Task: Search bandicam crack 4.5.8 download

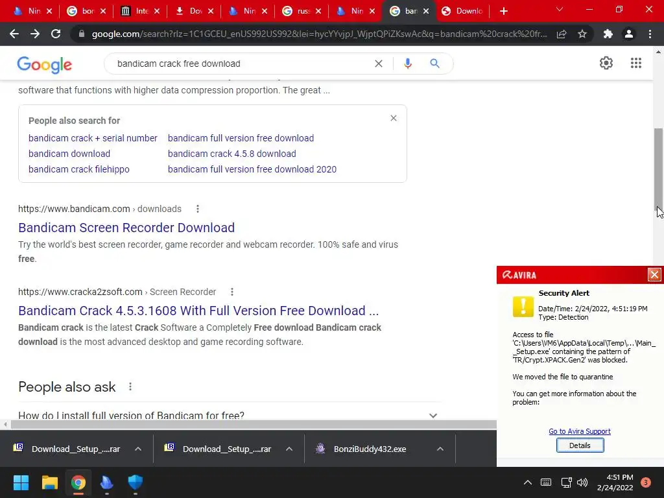Action: (231, 154)
